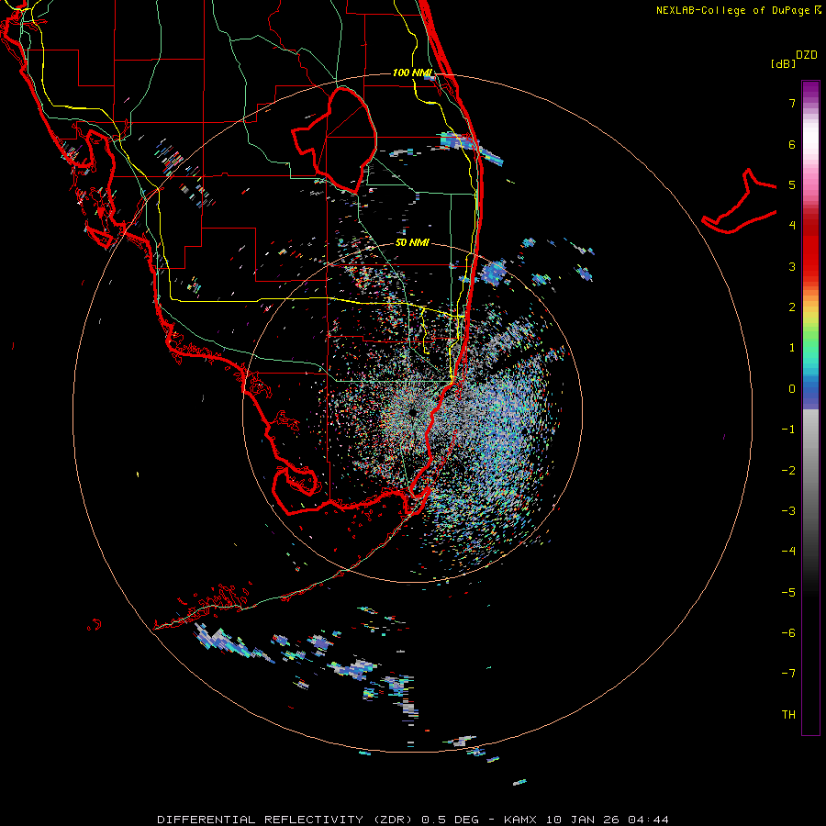Click the 0 tick label on the color scale

792,389
